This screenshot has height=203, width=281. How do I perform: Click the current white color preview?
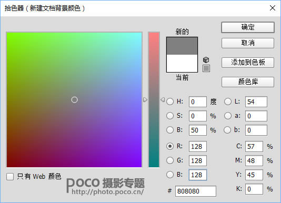pos(182,64)
